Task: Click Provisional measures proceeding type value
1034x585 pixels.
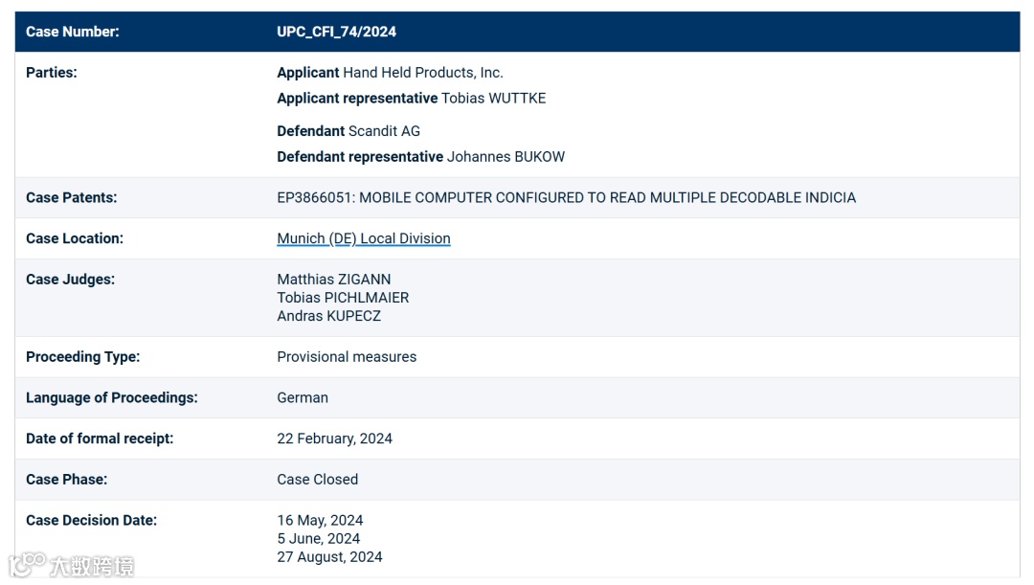Action: 347,357
